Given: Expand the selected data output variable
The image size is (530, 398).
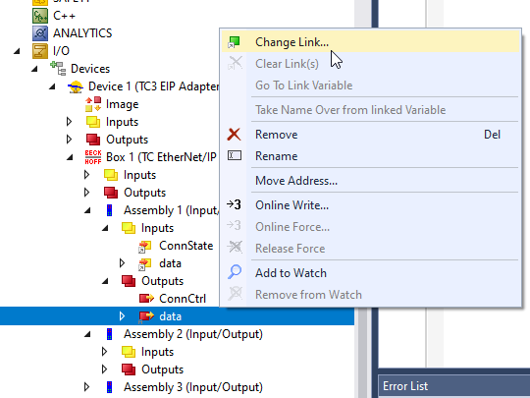Looking at the screenshot, I should 122,316.
